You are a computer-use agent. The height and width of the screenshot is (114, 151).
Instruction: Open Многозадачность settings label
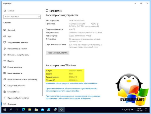(x=15, y=73)
